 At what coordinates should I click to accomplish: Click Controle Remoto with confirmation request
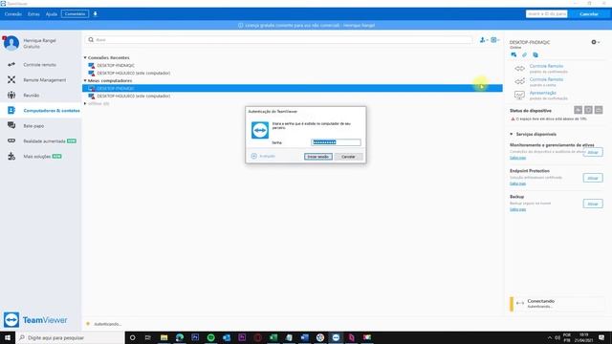point(546,66)
